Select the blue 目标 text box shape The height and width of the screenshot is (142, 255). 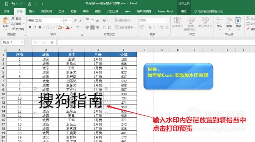(x=178, y=76)
